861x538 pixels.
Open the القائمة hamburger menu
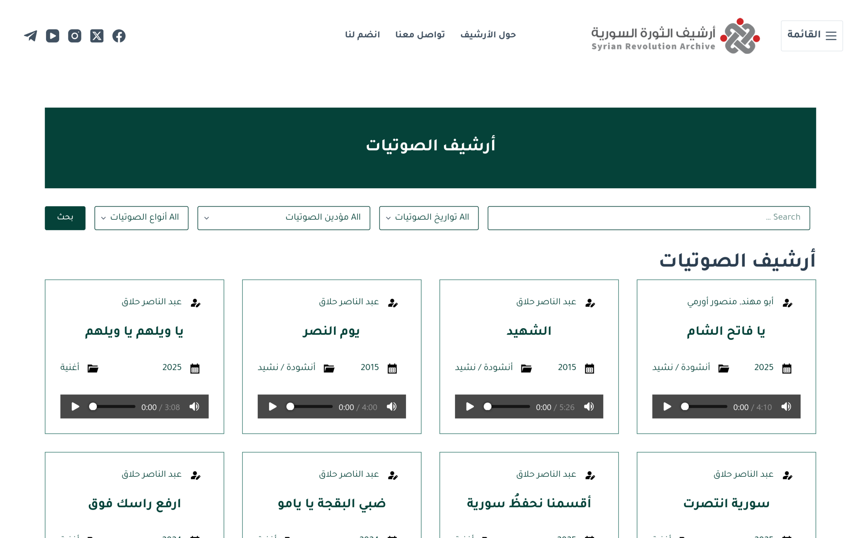coord(812,36)
